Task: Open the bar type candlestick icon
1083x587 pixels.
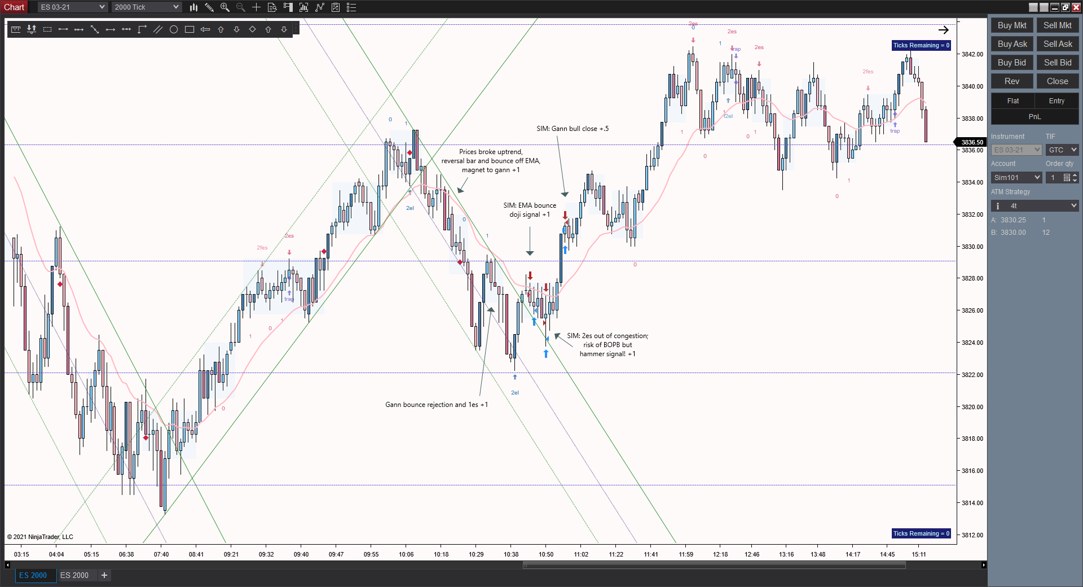Action: 193,7
